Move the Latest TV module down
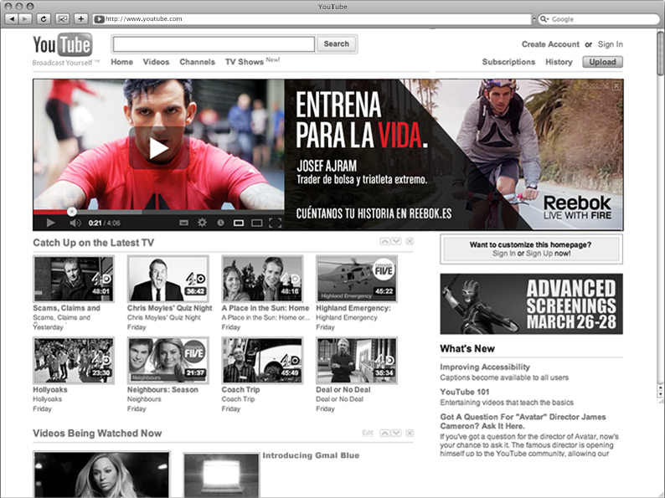Image resolution: width=665 pixels, height=498 pixels. tap(396, 241)
